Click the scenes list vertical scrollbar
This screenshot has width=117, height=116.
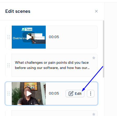point(103,49)
